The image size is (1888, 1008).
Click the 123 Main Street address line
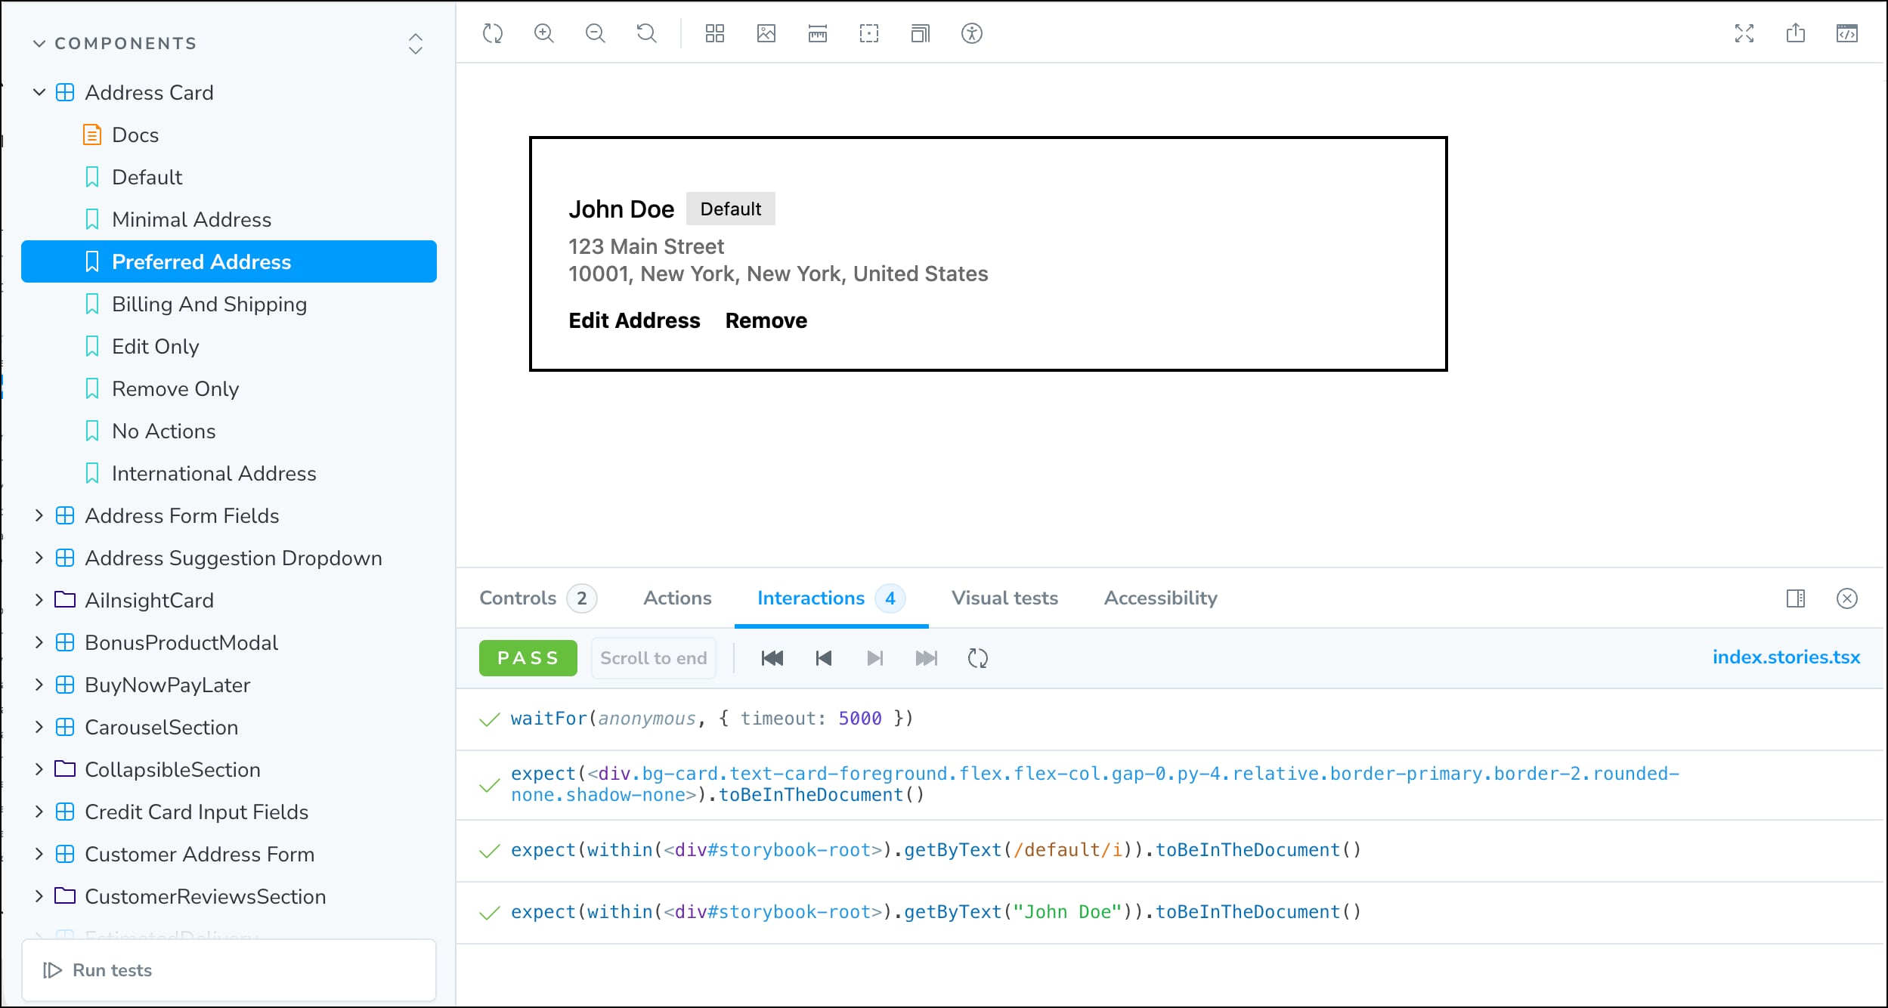coord(646,246)
